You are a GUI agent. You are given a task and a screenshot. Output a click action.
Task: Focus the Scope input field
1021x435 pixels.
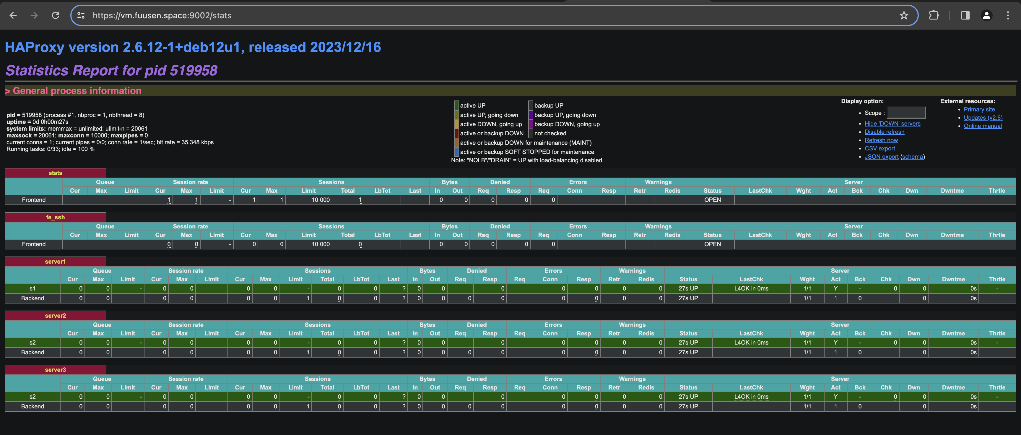pos(906,113)
